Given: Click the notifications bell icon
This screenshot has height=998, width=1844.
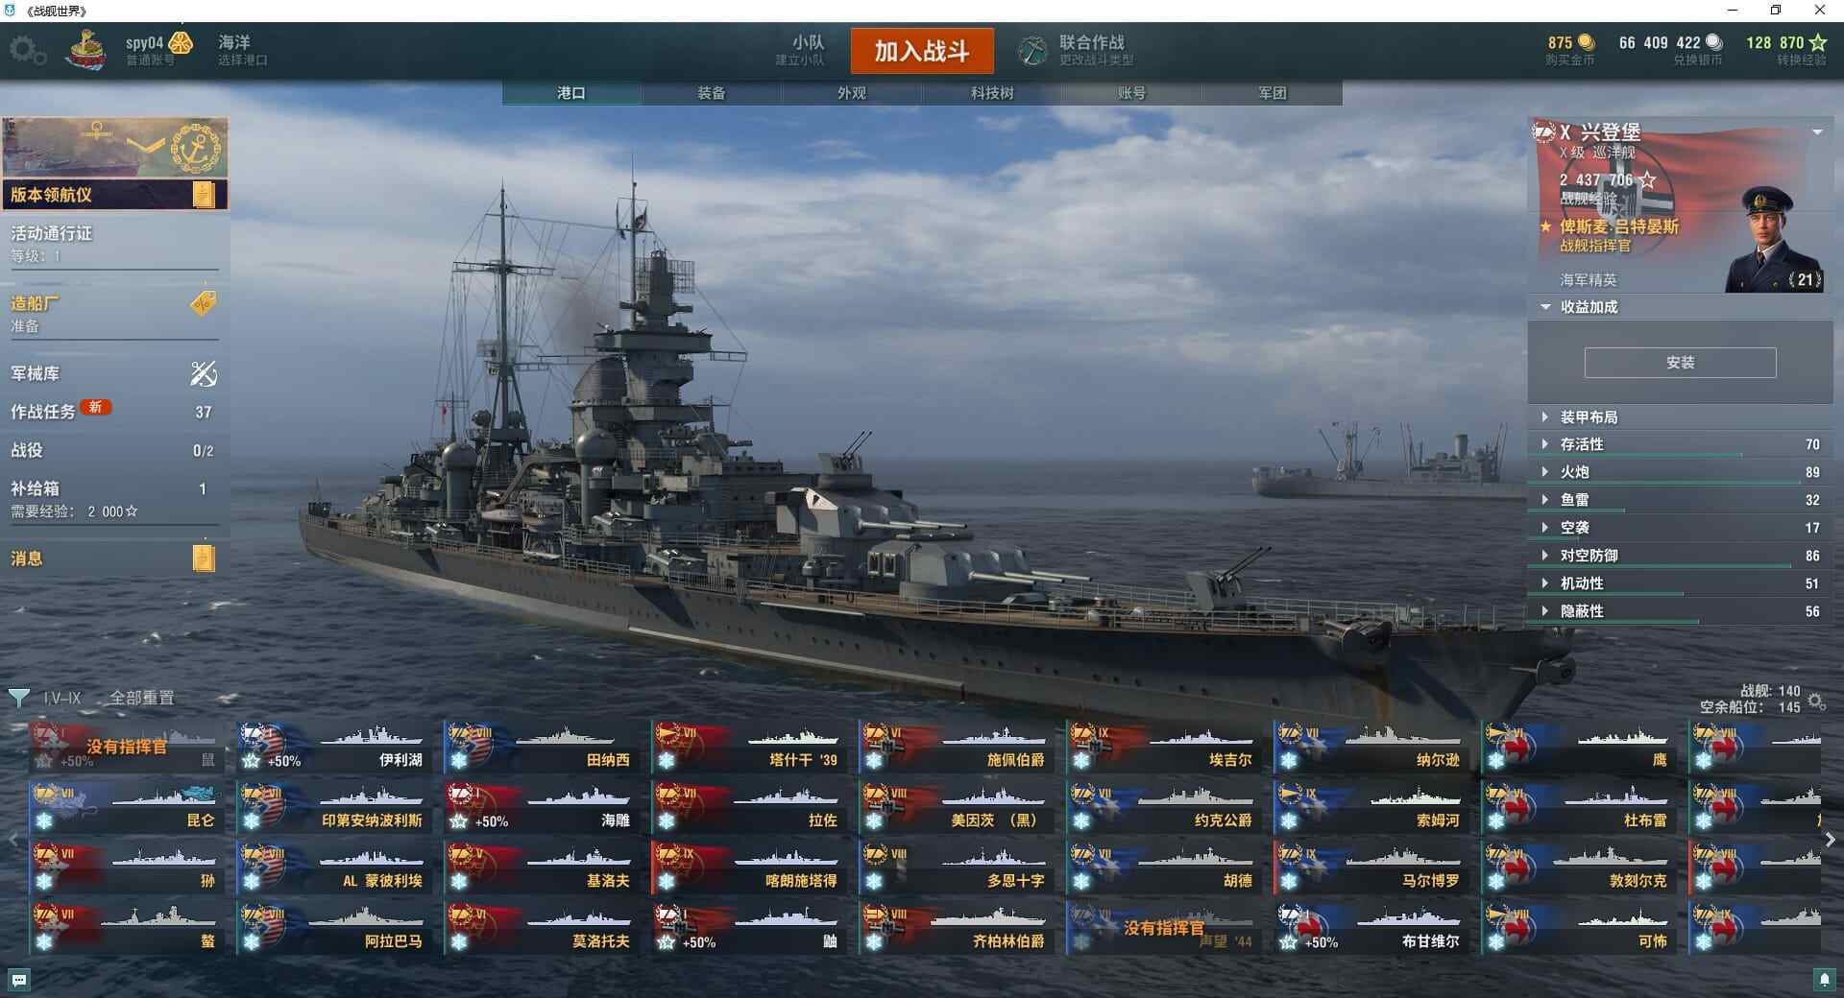Looking at the screenshot, I should [1825, 980].
